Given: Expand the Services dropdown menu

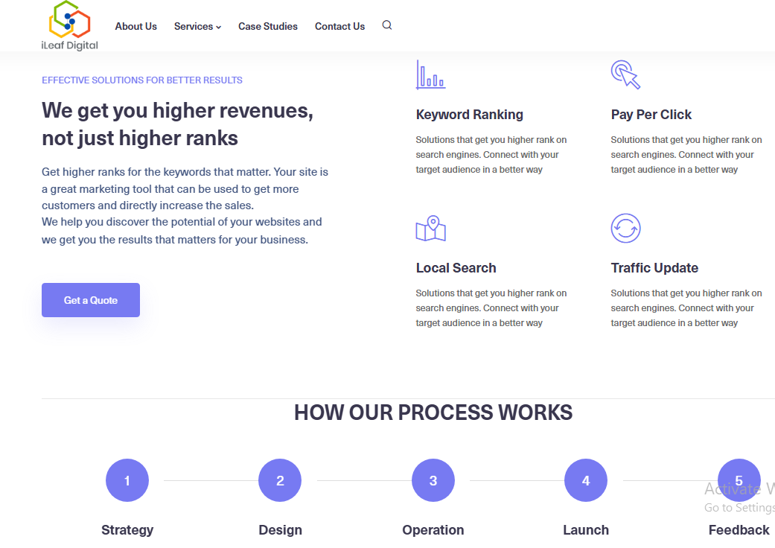Looking at the screenshot, I should click(x=197, y=26).
